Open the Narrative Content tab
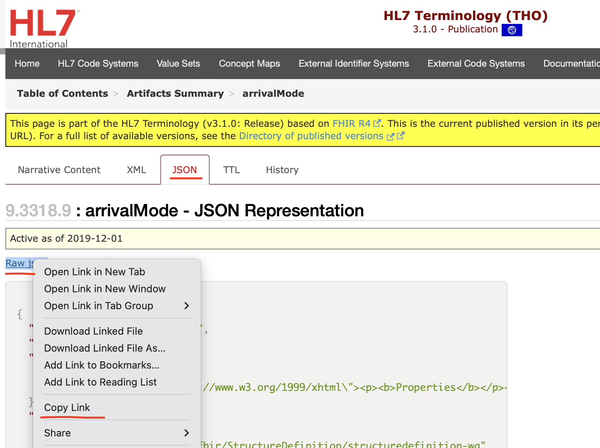Viewport: 600px width, 448px height. click(59, 170)
